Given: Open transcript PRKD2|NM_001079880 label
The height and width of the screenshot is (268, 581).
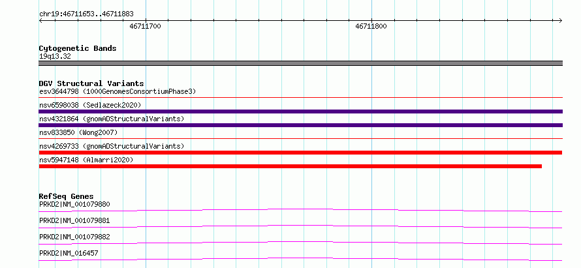Looking at the screenshot, I should pos(74,204).
